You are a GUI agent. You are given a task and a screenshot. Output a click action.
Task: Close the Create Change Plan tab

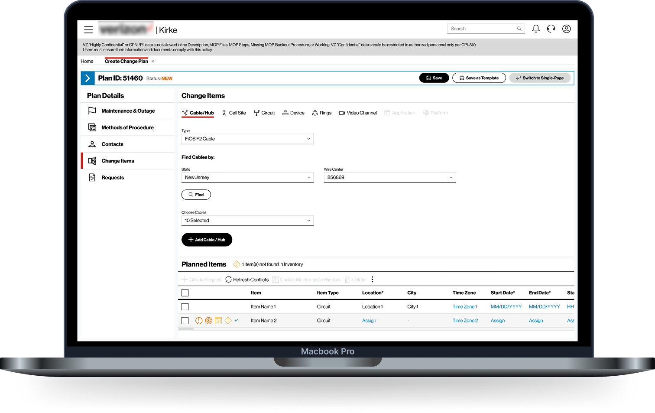coord(153,62)
